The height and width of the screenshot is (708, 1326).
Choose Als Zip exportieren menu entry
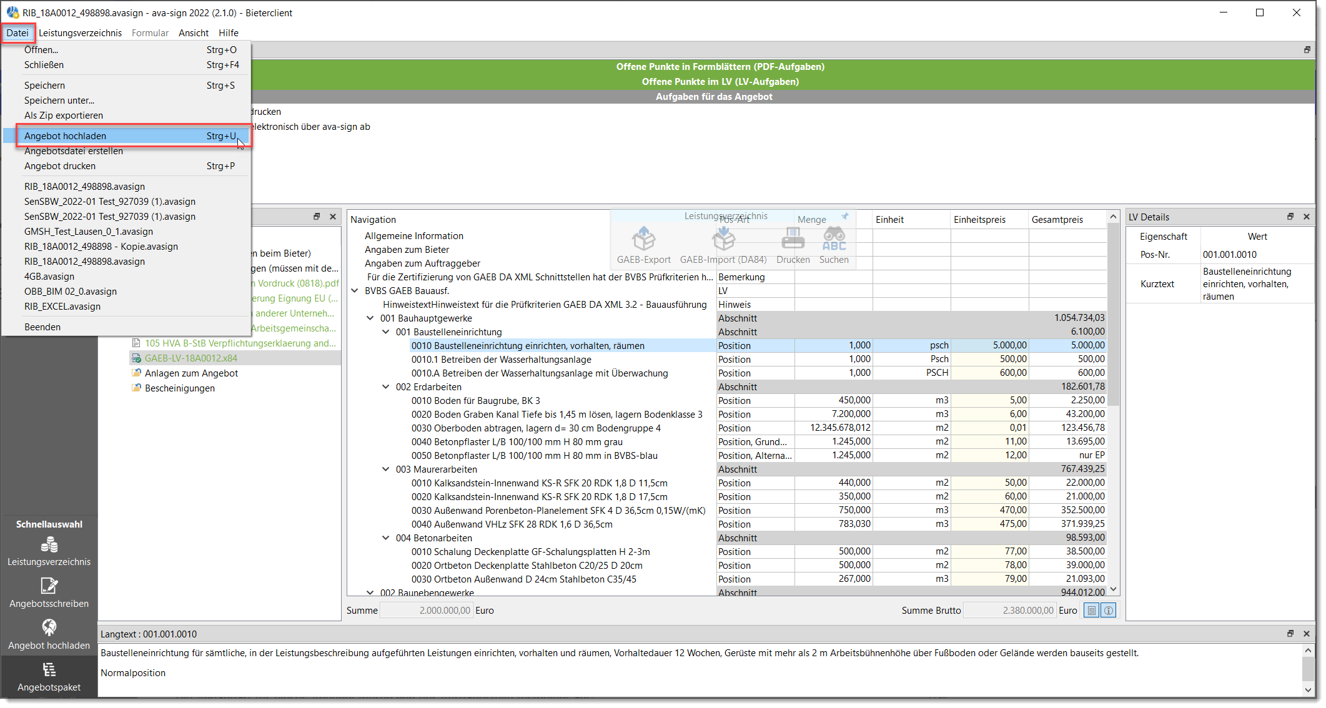click(x=127, y=116)
